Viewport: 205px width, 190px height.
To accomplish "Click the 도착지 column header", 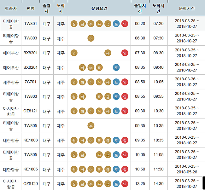I will [x=61, y=9].
